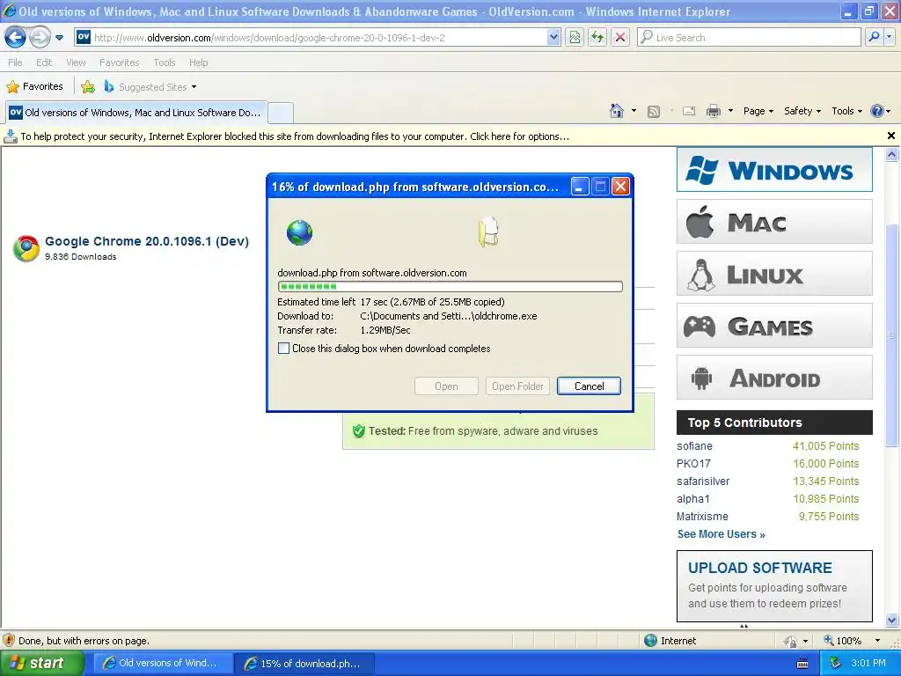Open a new blank tab
The image size is (901, 676).
[281, 113]
